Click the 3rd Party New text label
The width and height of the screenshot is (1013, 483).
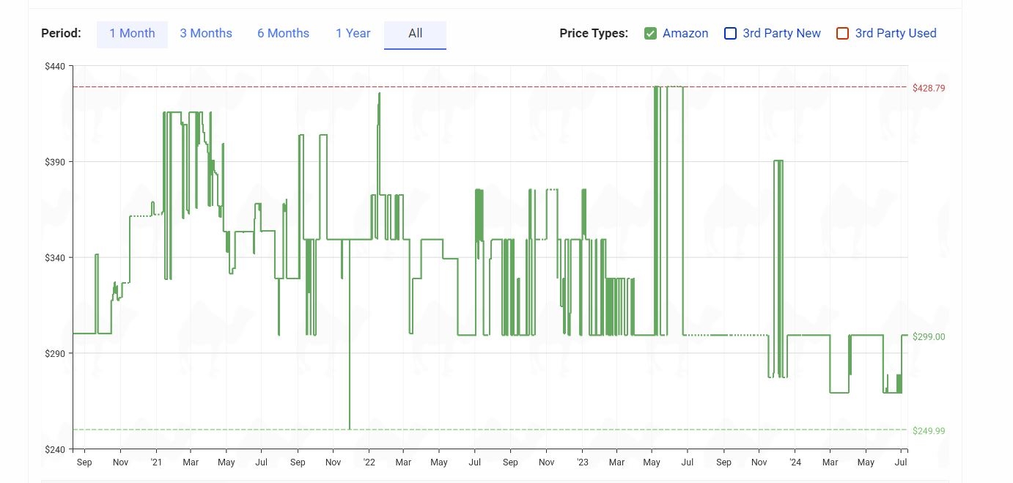781,34
